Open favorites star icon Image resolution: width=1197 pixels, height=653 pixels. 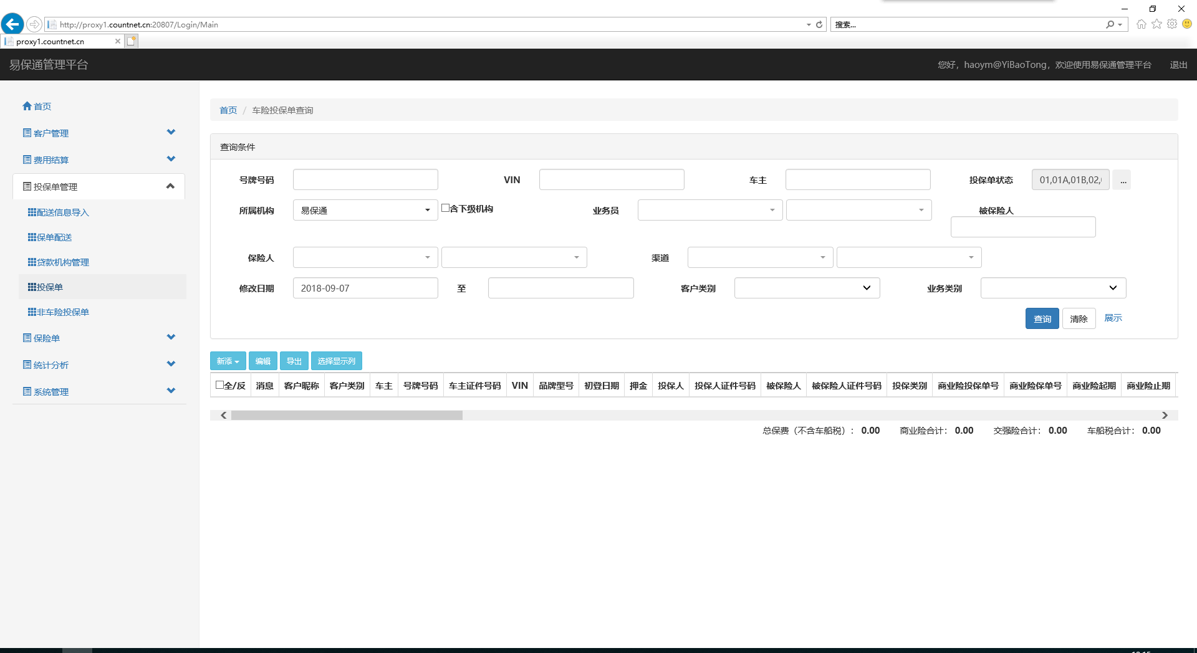tap(1157, 24)
